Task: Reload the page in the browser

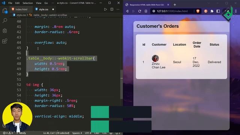Action: (x=139, y=11)
